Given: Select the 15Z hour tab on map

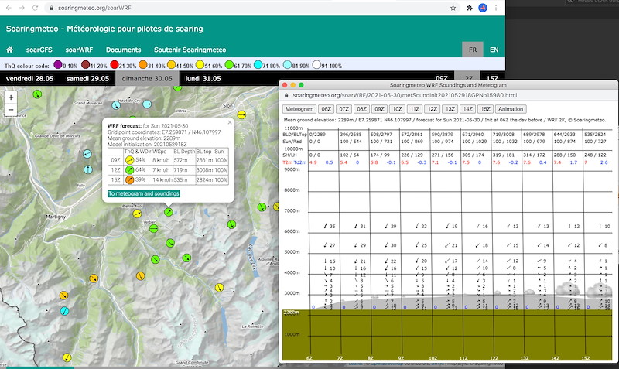Looking at the screenshot, I should coord(492,79).
